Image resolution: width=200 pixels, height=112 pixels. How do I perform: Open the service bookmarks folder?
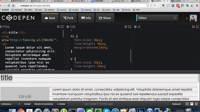click(62, 10)
